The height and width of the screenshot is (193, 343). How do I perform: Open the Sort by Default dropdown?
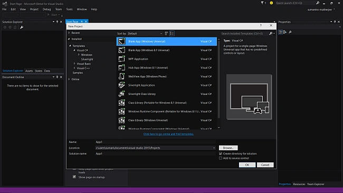tap(145, 33)
